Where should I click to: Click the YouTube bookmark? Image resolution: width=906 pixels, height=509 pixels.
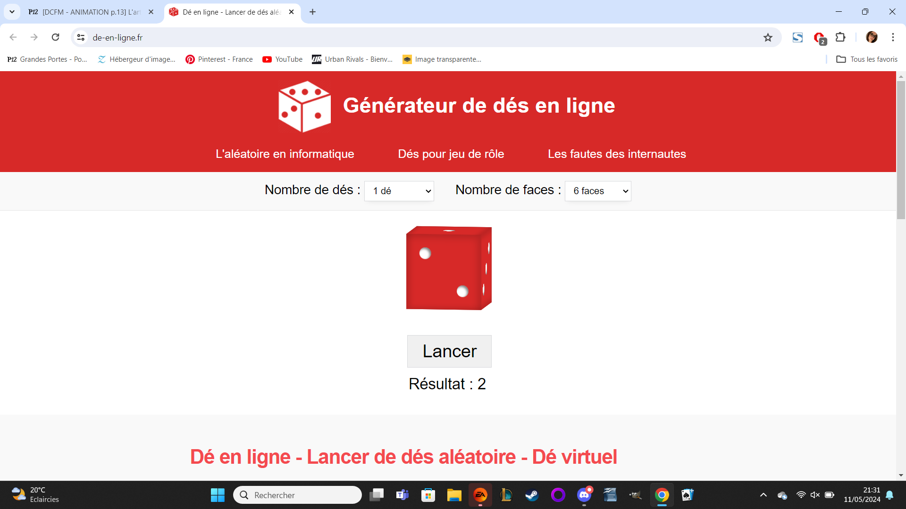click(282, 59)
